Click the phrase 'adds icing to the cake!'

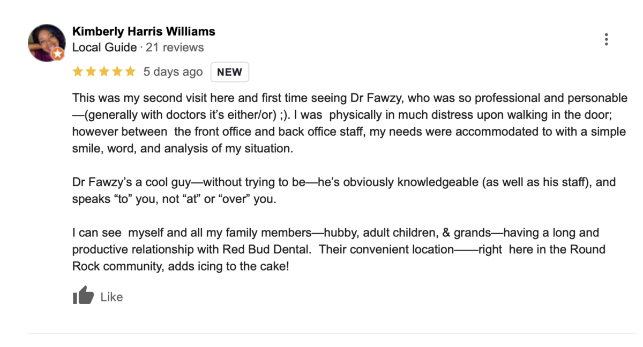229,266
